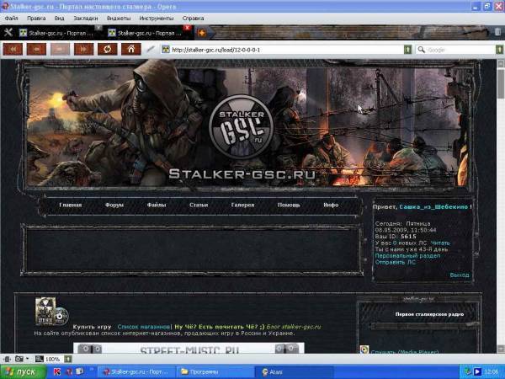Viewport: 505px width, 379px height.
Task: Open the Форум section of the site
Action: pos(114,206)
